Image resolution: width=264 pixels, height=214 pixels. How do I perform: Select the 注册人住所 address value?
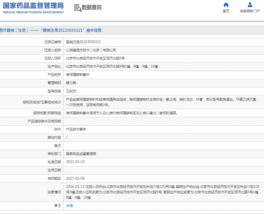click(95, 58)
